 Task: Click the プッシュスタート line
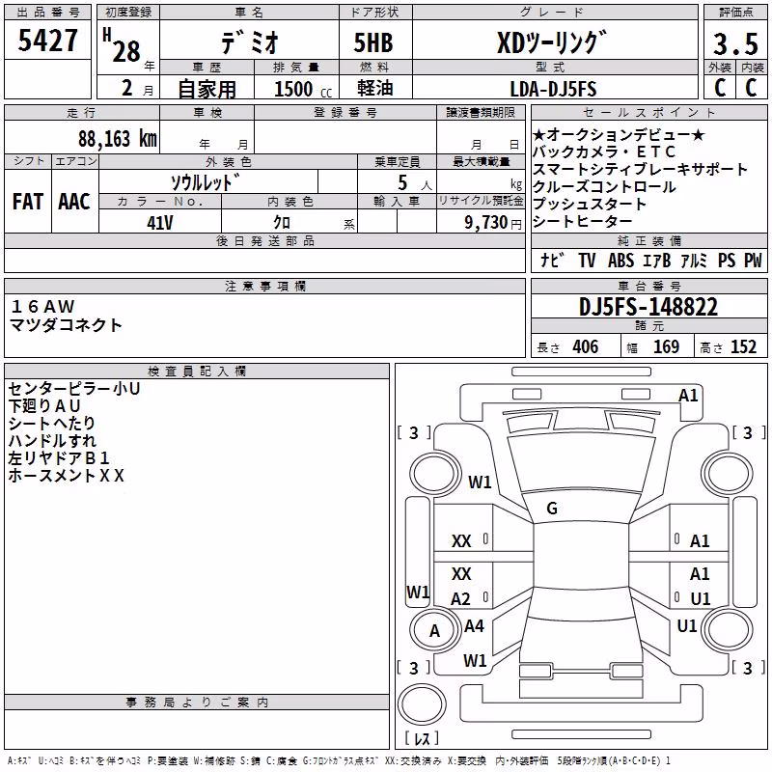coord(590,204)
